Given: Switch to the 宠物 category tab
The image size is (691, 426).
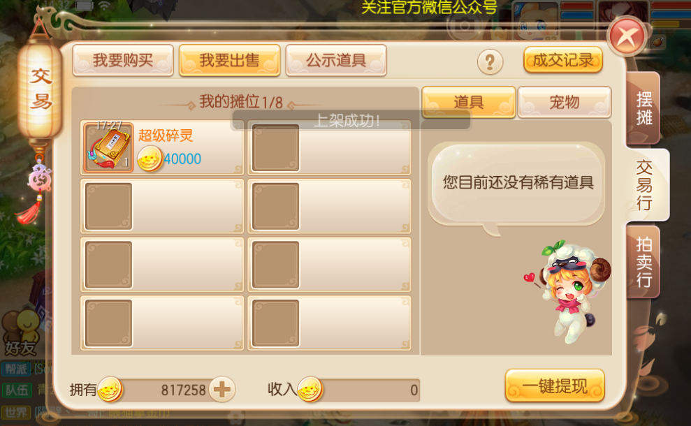Looking at the screenshot, I should [565, 102].
